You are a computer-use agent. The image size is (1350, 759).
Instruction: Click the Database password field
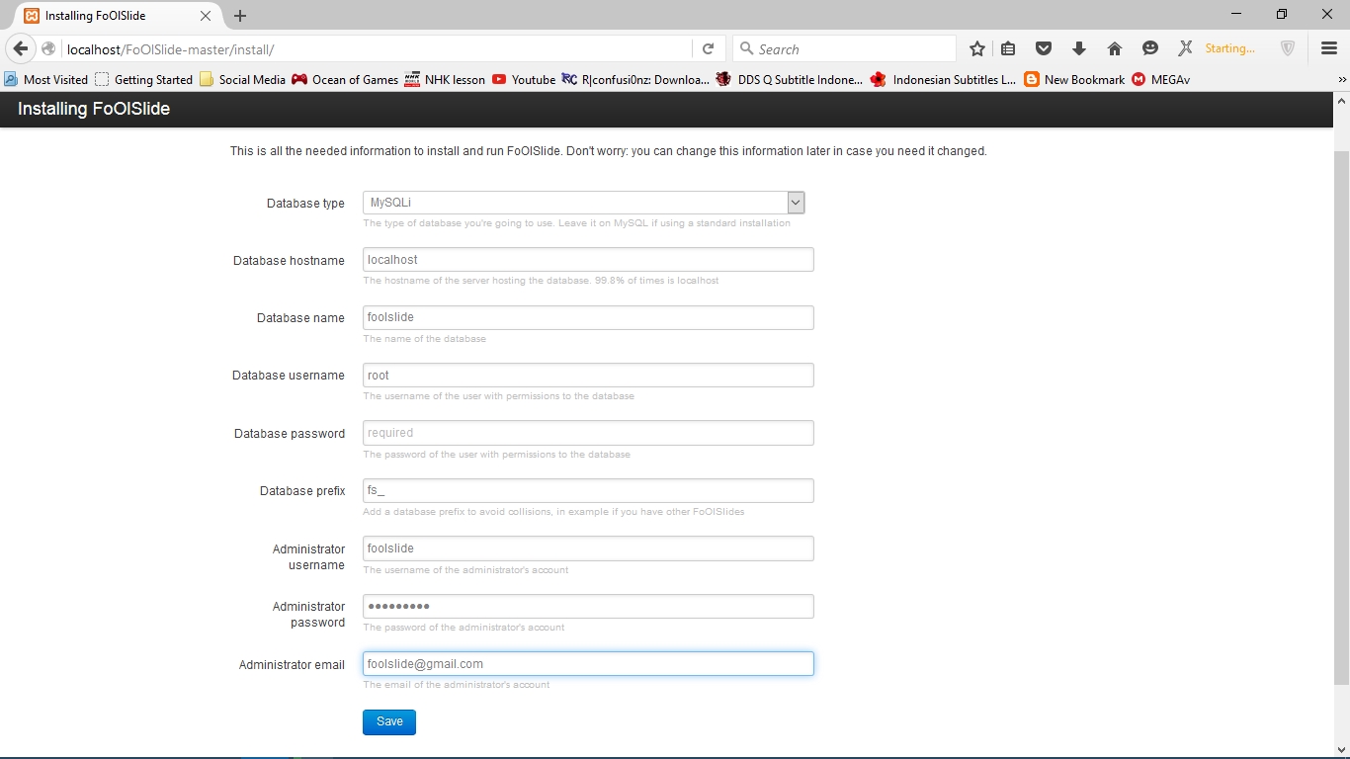[588, 433]
